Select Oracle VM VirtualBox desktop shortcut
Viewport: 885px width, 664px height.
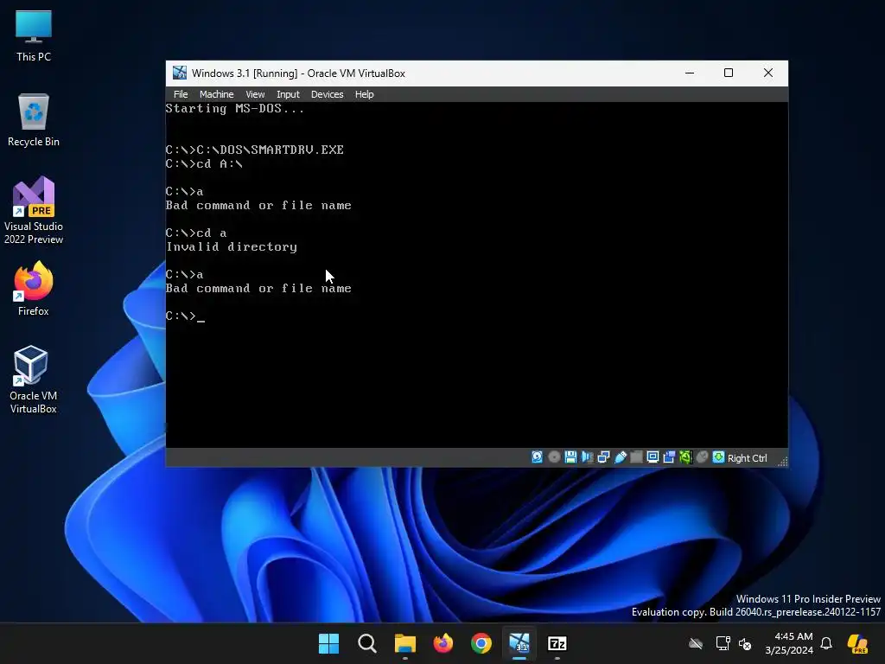click(34, 380)
